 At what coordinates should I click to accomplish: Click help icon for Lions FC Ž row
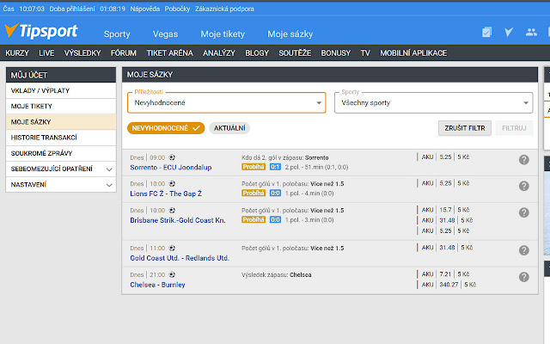point(523,186)
